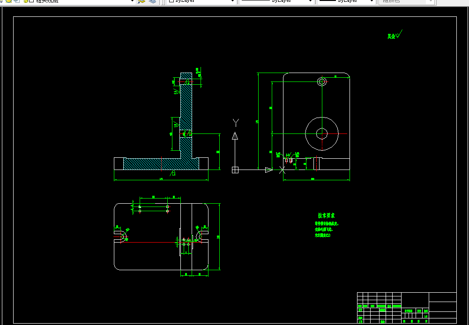The width and height of the screenshot is (469, 325).
Task: Click the Layer Previous stacked-sheets icon
Action: pyautogui.click(x=153, y=1)
